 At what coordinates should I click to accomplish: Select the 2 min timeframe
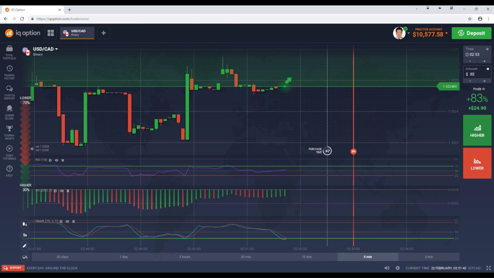429,257
